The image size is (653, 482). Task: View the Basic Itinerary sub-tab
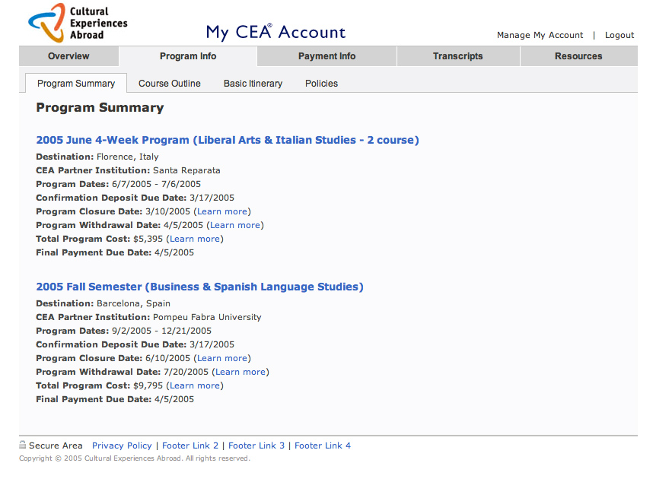pos(253,84)
